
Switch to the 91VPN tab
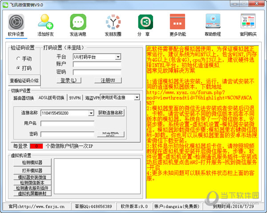point(75,98)
